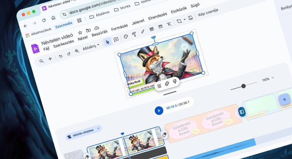Add a new scene with the plus button
The height and width of the screenshot is (159, 292).
point(284,100)
